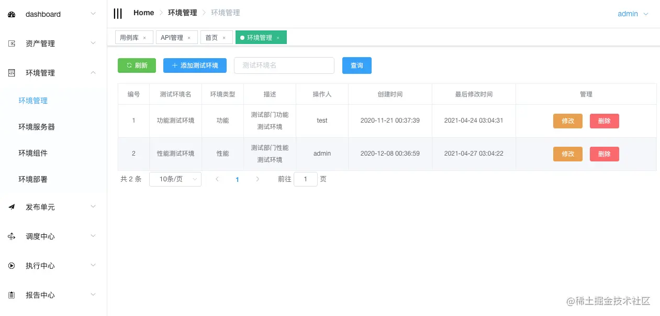Screen dimensions: 660x316
Task: Click the 最后修改时间 column header
Action: click(474, 94)
